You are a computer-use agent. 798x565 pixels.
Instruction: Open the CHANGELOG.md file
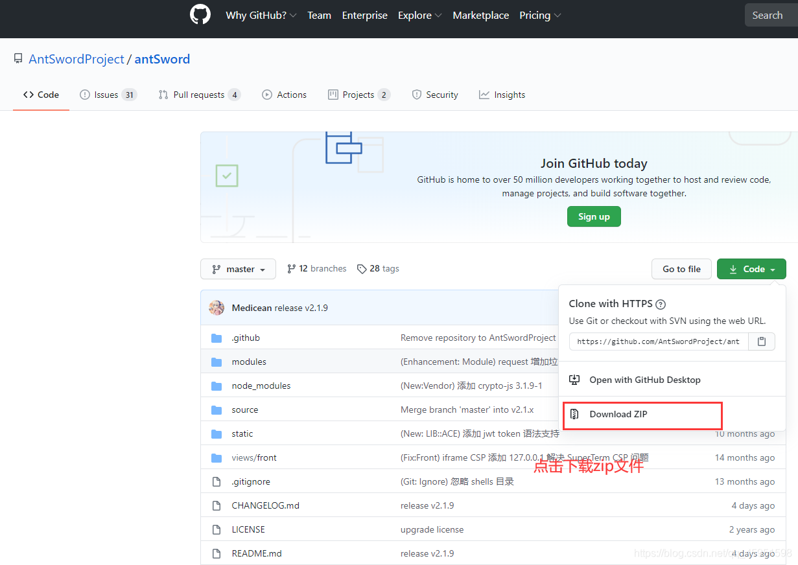click(266, 505)
